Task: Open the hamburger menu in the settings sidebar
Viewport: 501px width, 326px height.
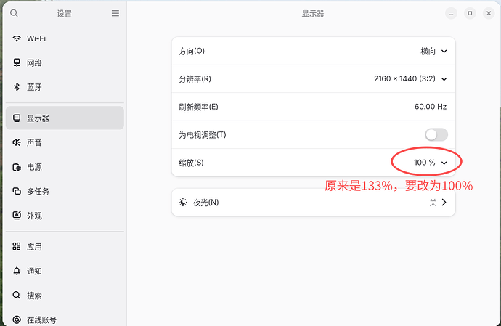Action: click(115, 13)
